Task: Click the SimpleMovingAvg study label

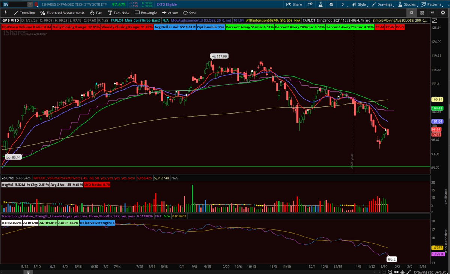Action: [x=400, y=20]
